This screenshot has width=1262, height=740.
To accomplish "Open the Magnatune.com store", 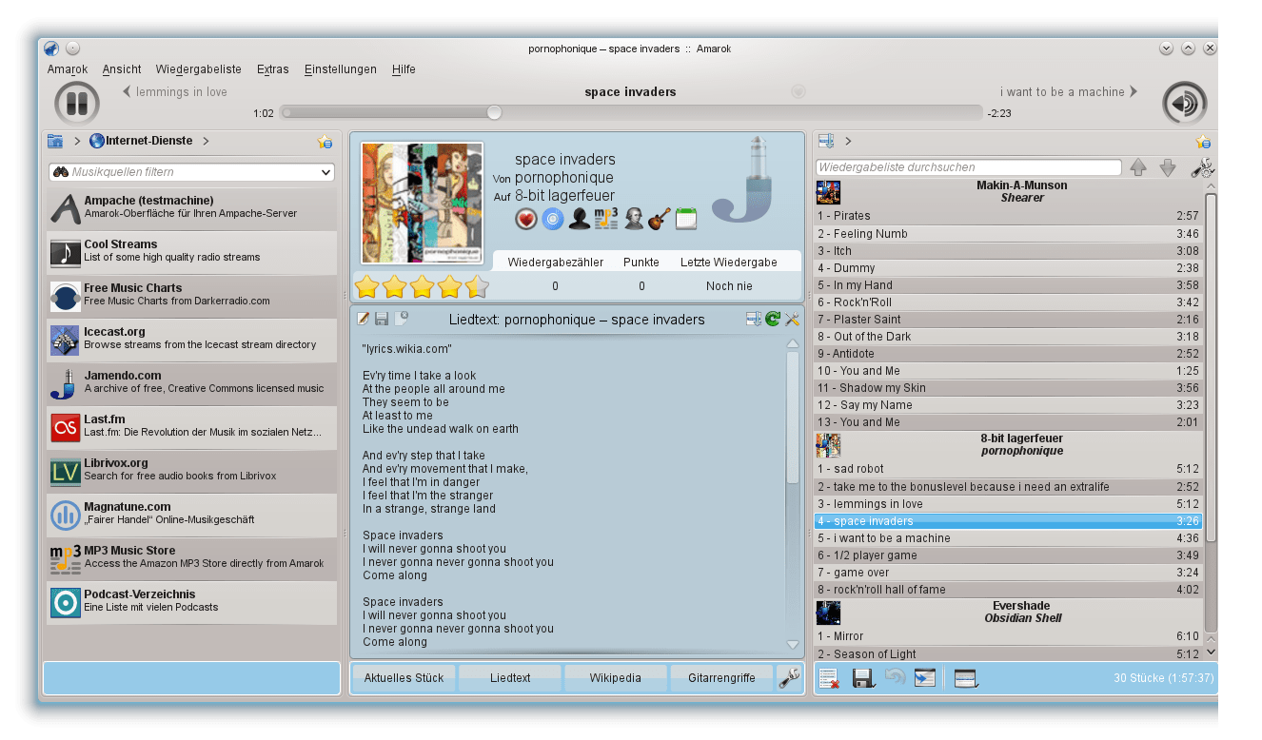I will pyautogui.click(x=193, y=515).
